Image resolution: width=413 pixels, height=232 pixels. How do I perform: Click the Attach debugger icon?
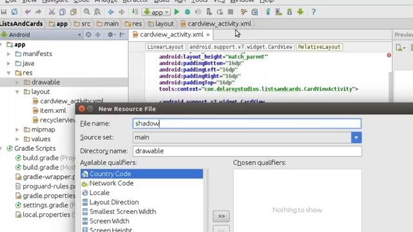(x=209, y=12)
